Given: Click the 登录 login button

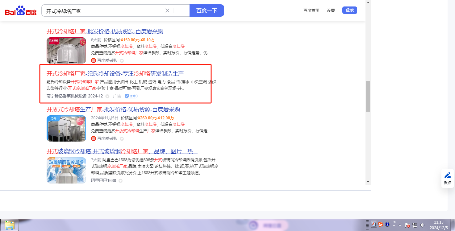Looking at the screenshot, I should [x=349, y=10].
